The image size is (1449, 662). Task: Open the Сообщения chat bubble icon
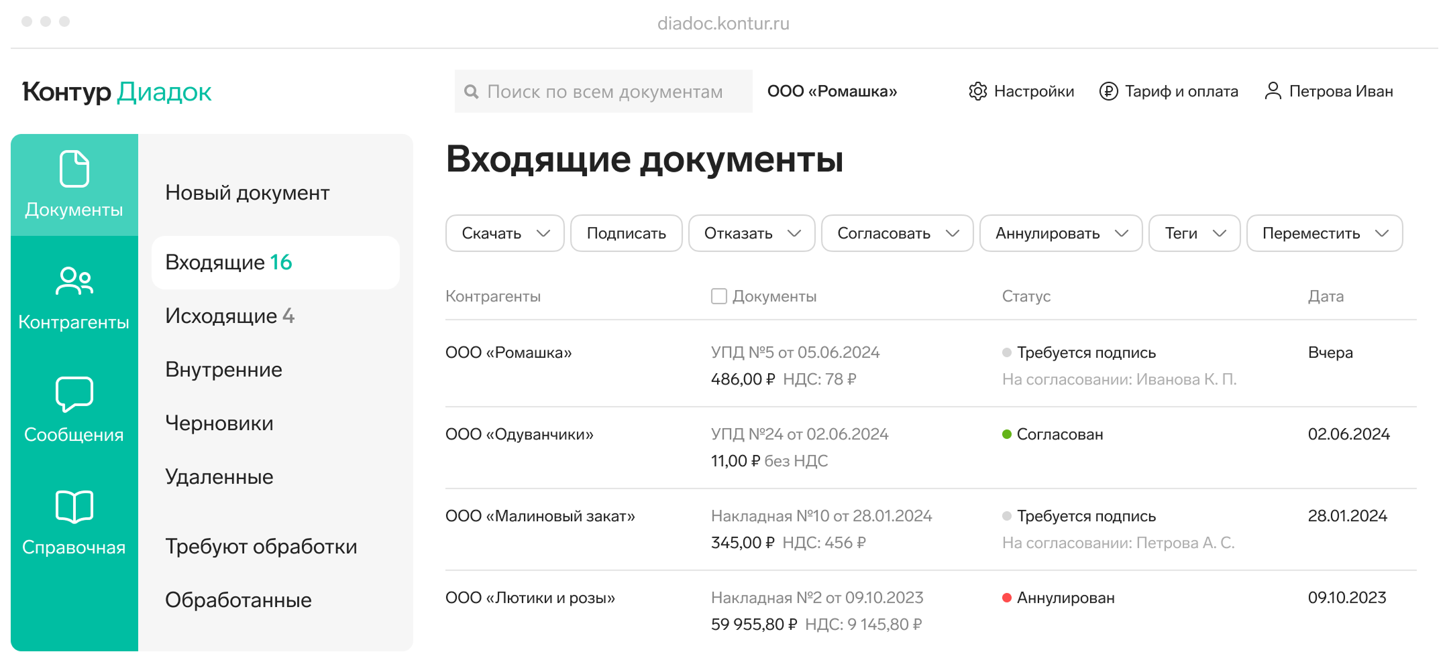(74, 394)
